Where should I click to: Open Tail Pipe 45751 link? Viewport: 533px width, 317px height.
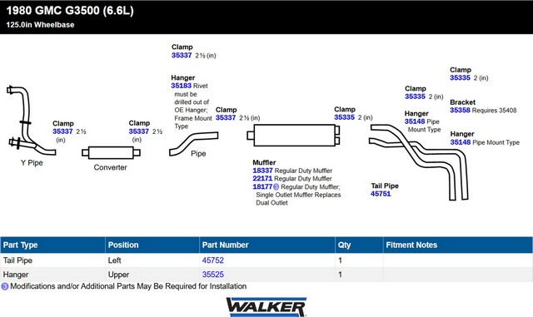381,194
